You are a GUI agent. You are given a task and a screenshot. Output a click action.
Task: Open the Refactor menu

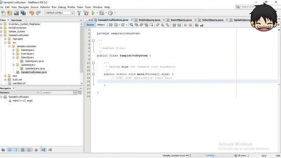pos(45,7)
